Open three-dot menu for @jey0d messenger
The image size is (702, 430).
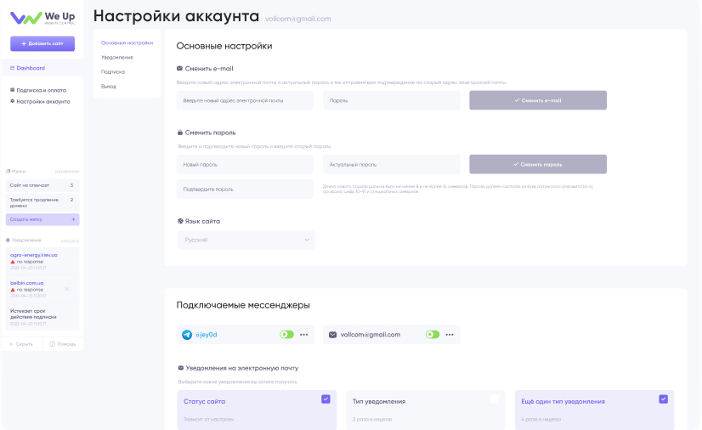click(303, 335)
